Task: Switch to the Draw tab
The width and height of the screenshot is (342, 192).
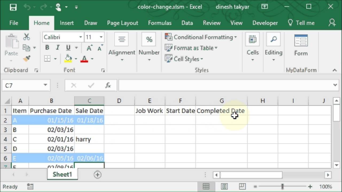Action: pyautogui.click(x=91, y=23)
